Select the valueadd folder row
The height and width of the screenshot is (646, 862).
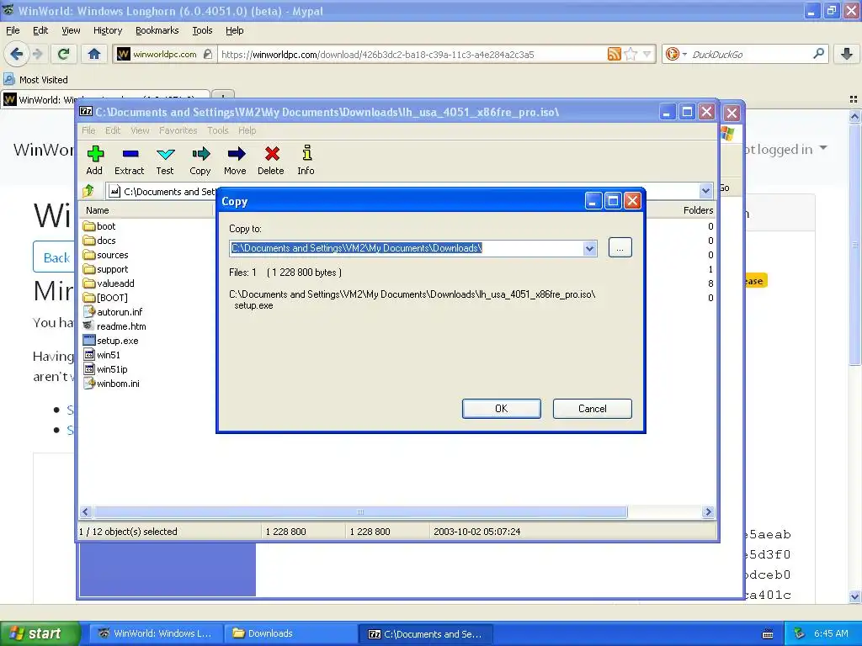[x=109, y=283]
